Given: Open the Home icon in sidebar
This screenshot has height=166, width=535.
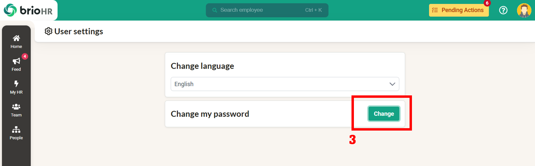Looking at the screenshot, I should [16, 38].
